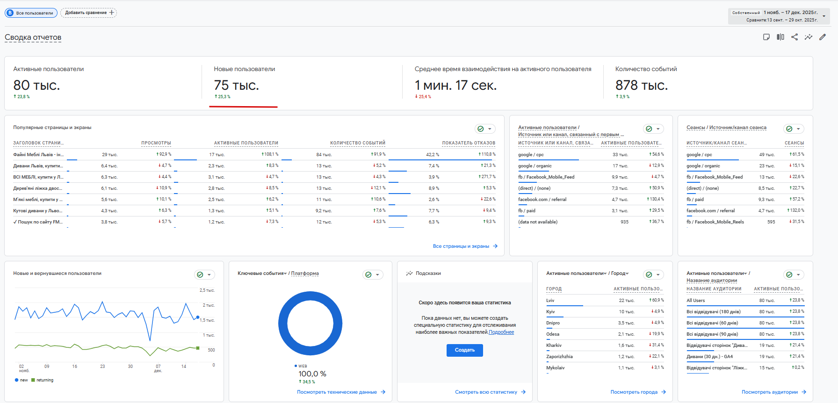Viewport: 838px width, 403px height.
Task: Toggle green check on Ключевые события card
Action: [368, 274]
